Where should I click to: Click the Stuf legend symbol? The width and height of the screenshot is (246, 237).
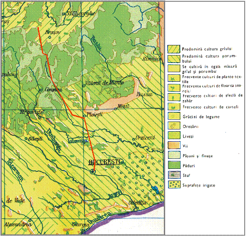(x=174, y=175)
